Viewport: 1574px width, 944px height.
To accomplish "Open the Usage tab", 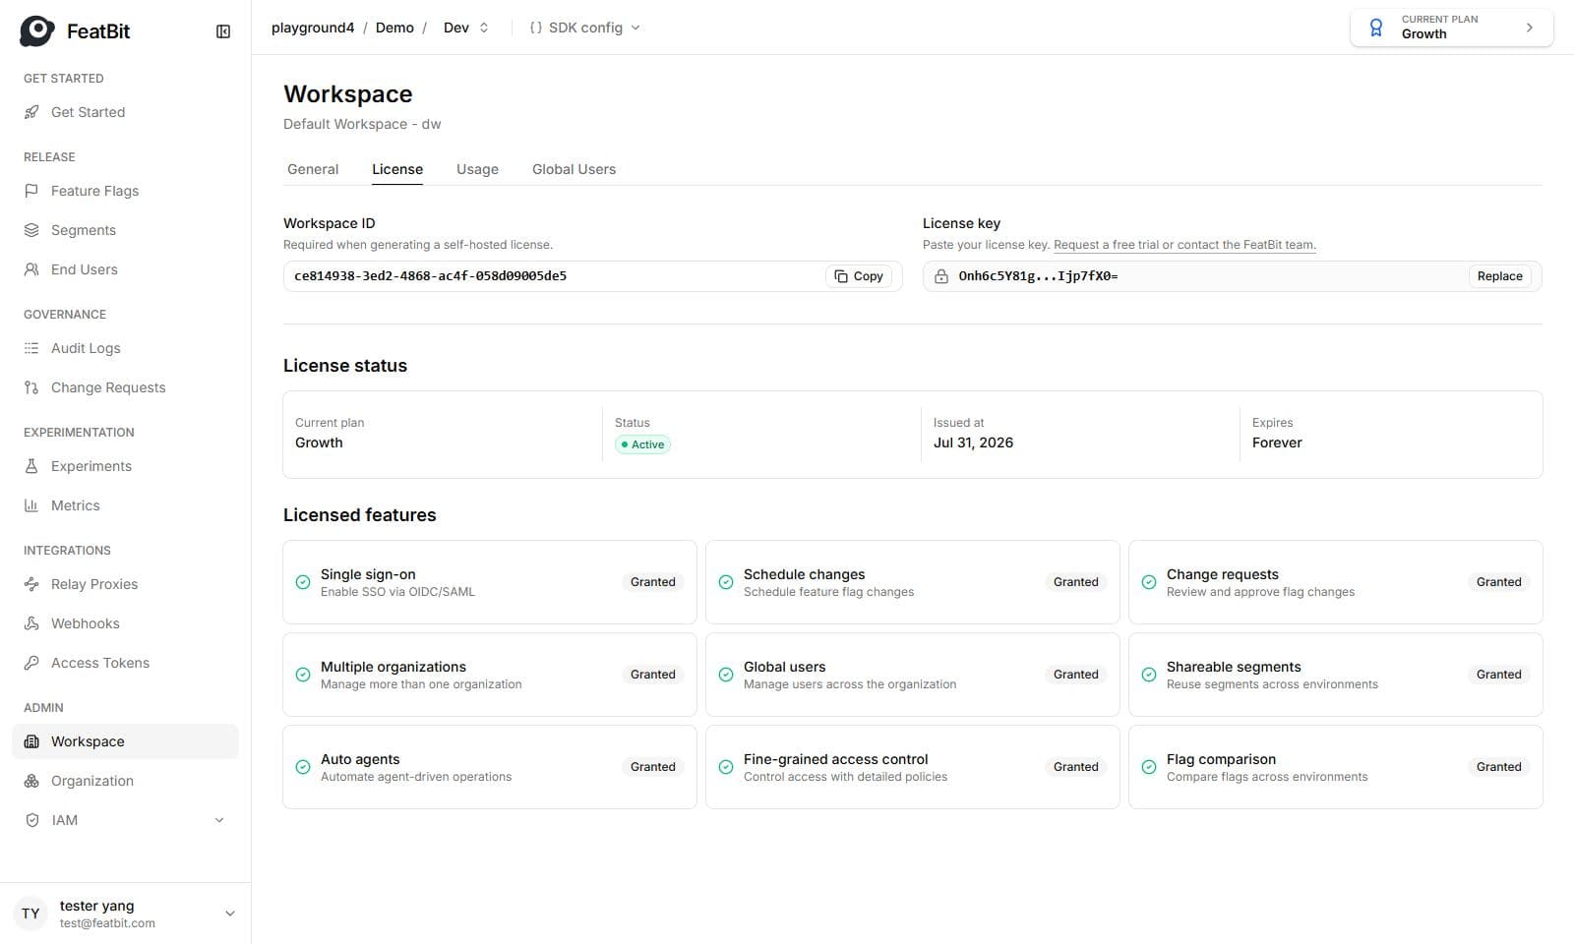I will tap(477, 169).
